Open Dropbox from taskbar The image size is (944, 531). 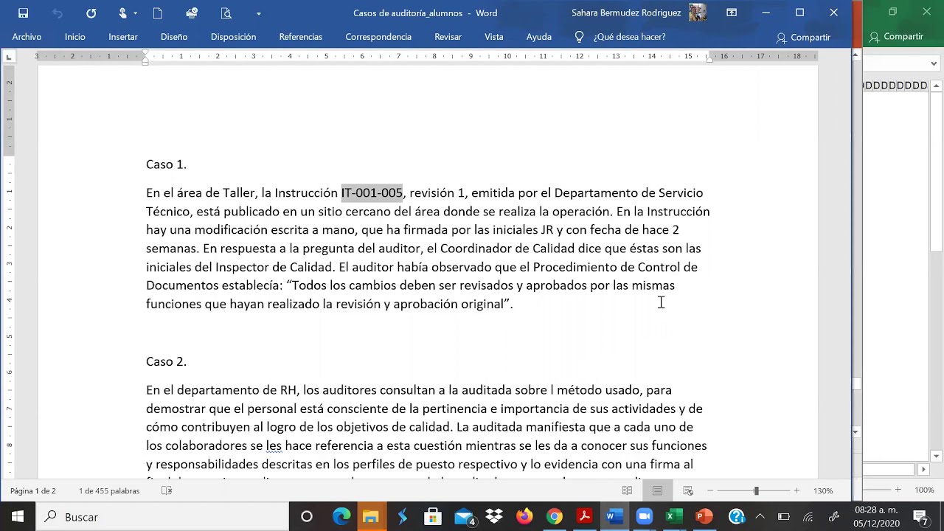point(494,517)
